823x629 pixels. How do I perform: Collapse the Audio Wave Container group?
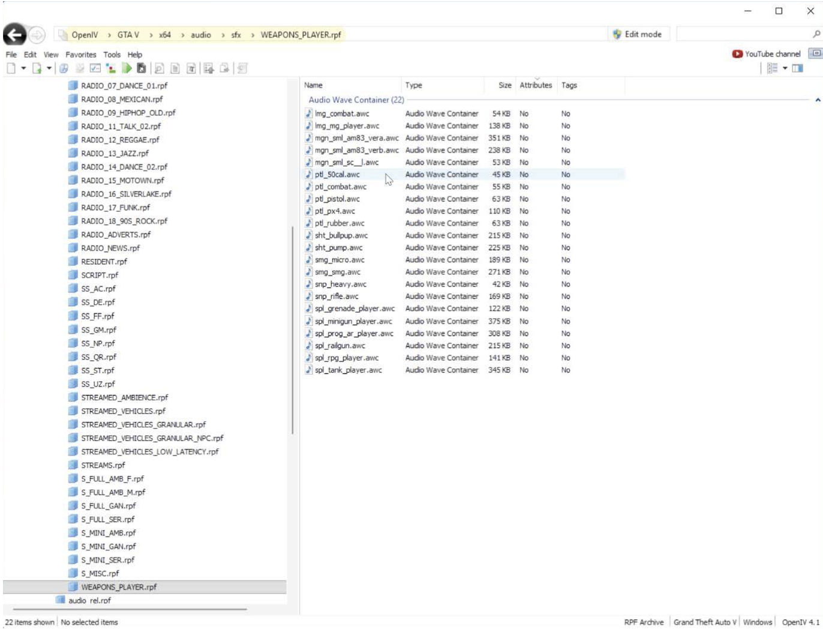click(x=817, y=100)
